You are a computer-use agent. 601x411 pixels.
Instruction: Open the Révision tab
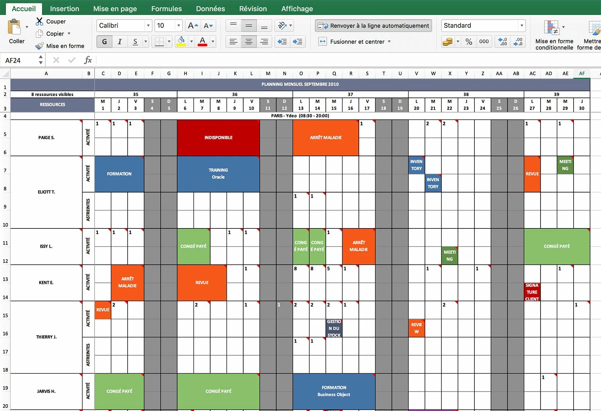point(253,9)
